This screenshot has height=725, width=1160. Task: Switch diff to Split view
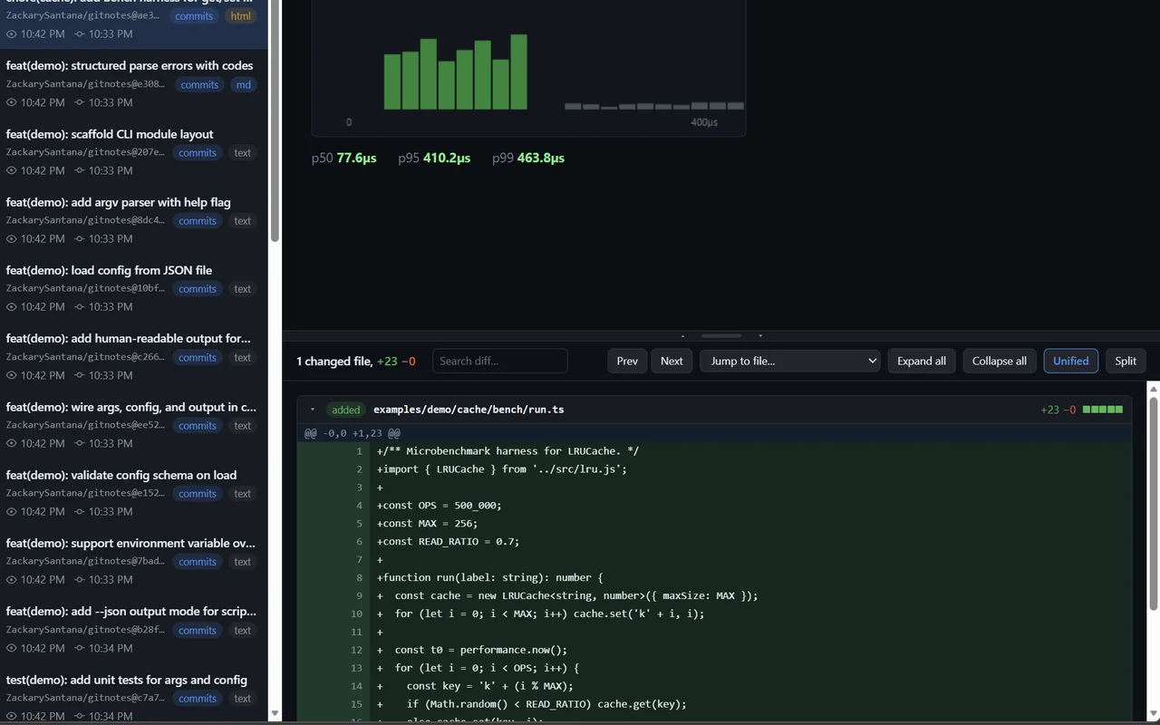[1126, 361]
